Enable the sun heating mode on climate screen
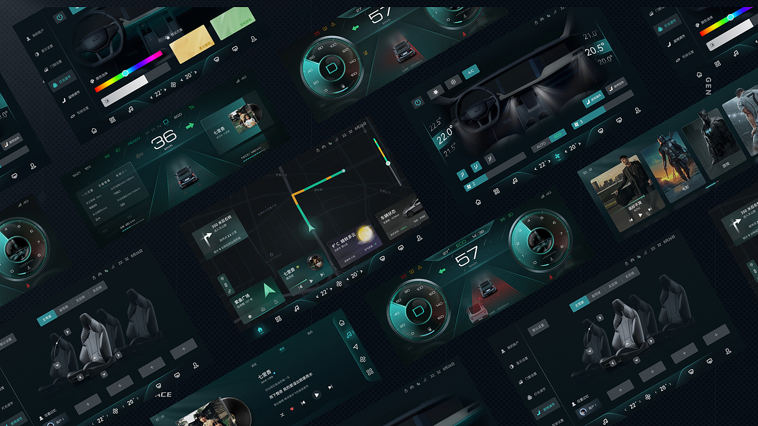Image resolution: width=758 pixels, height=426 pixels. coord(436,92)
